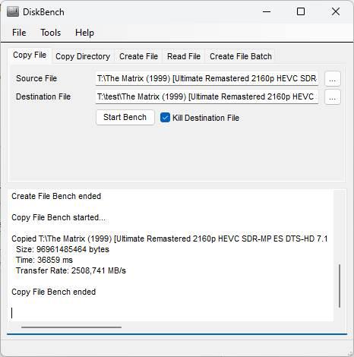The width and height of the screenshot is (354, 357).
Task: Open the File menu
Action: tap(19, 33)
